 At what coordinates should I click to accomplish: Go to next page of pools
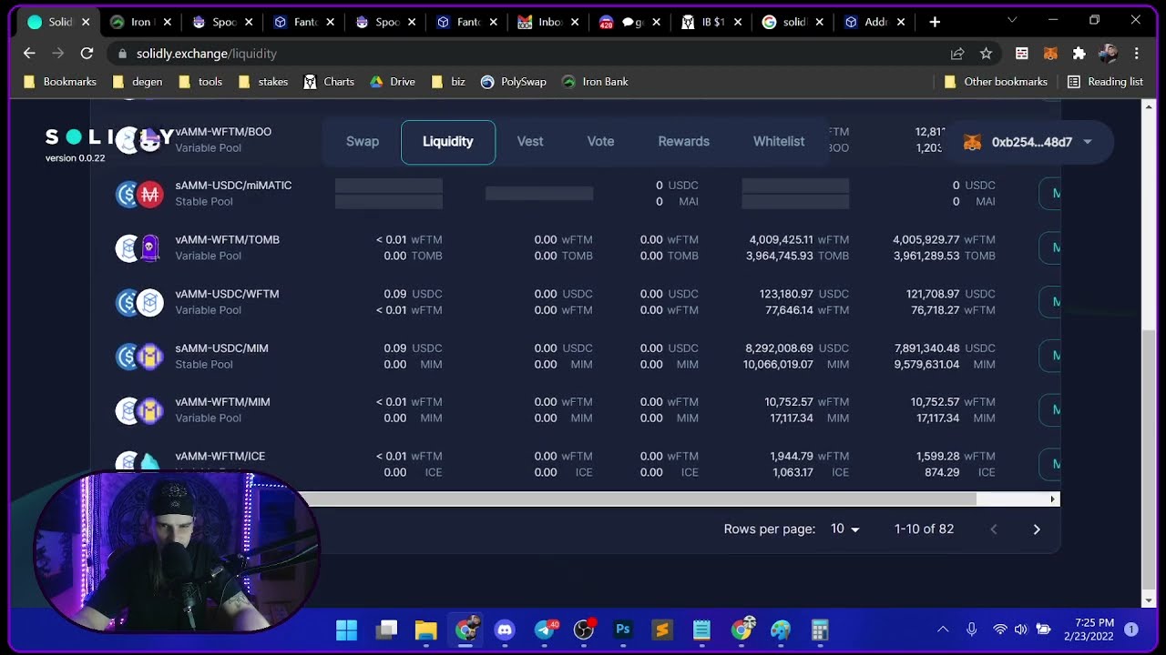coord(1037,529)
